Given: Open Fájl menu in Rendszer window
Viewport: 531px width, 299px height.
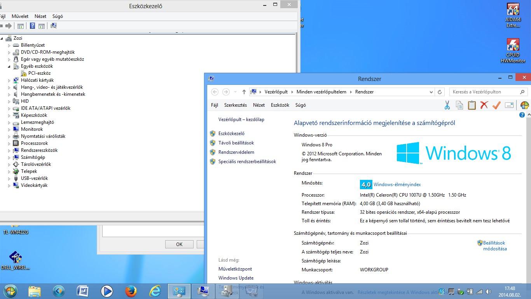Looking at the screenshot, I should point(215,105).
